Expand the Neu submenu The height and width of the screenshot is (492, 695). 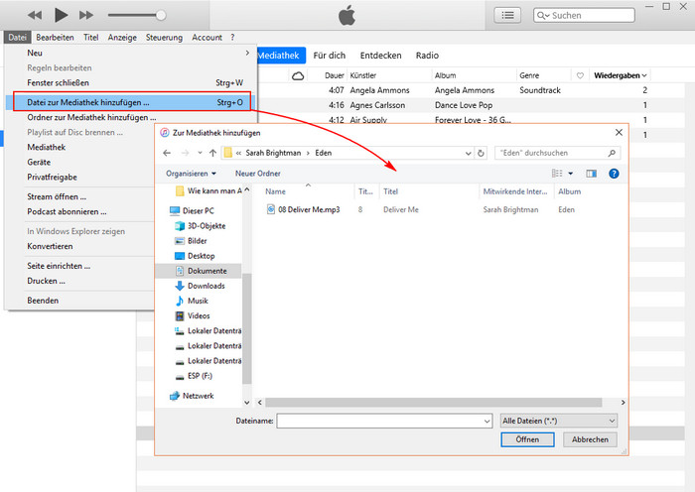[131, 53]
